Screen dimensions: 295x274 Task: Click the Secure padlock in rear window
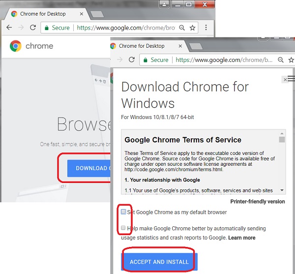(x=47, y=28)
